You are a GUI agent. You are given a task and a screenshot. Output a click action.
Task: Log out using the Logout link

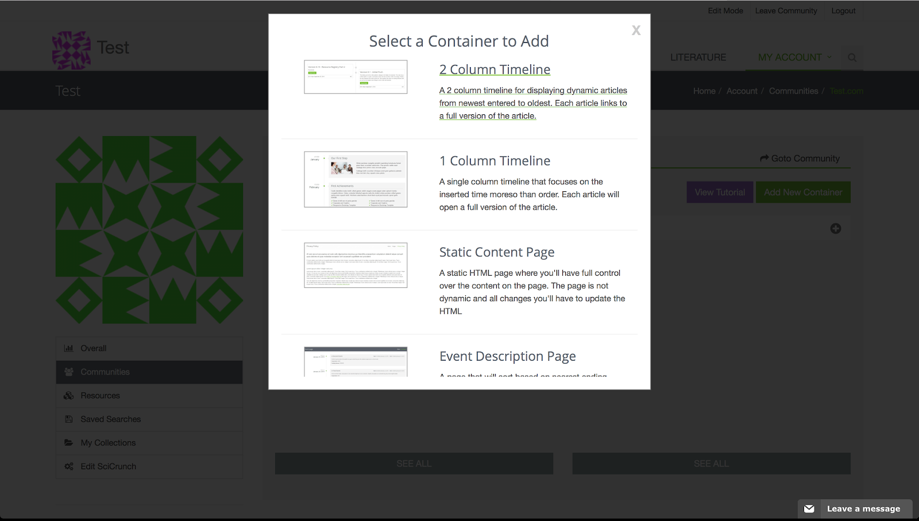click(843, 11)
